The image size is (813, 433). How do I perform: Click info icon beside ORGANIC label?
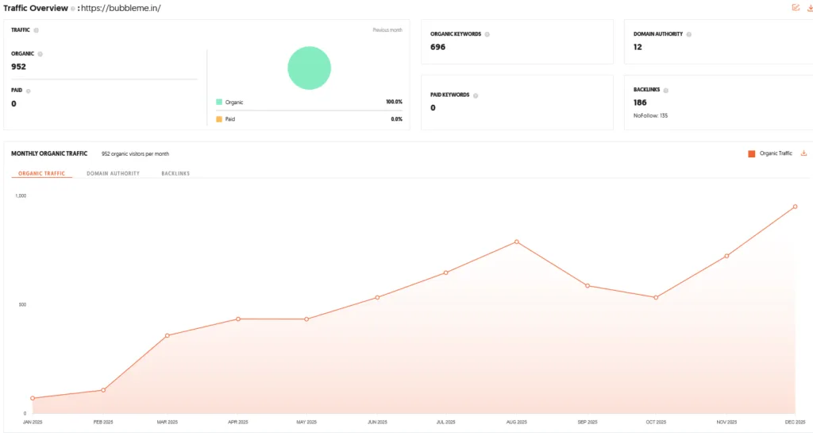(40, 54)
